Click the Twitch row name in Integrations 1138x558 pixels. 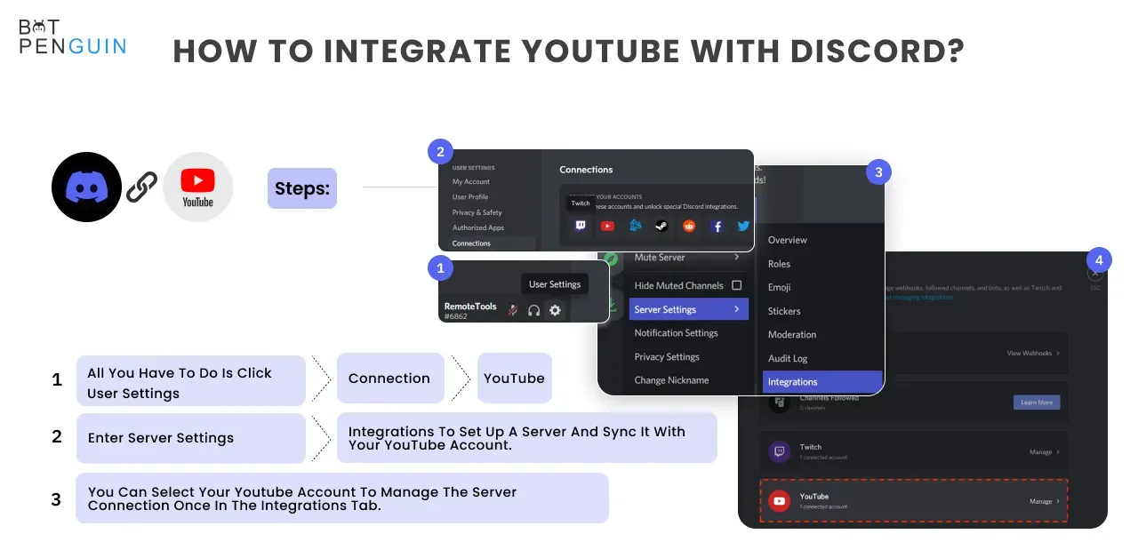click(811, 447)
